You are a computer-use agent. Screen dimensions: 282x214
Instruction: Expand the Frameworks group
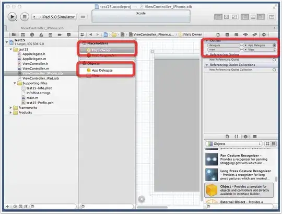point(10,108)
